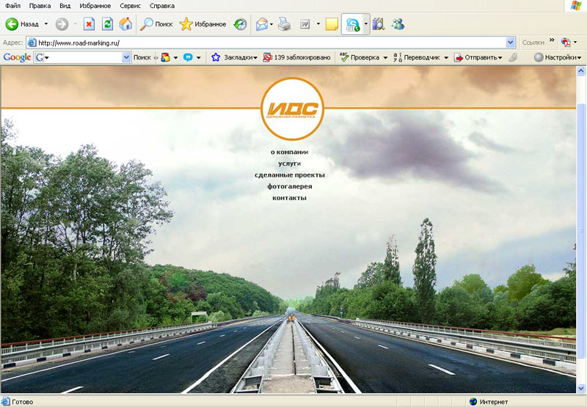Open the Справка menu
The height and width of the screenshot is (407, 587).
[162, 6]
